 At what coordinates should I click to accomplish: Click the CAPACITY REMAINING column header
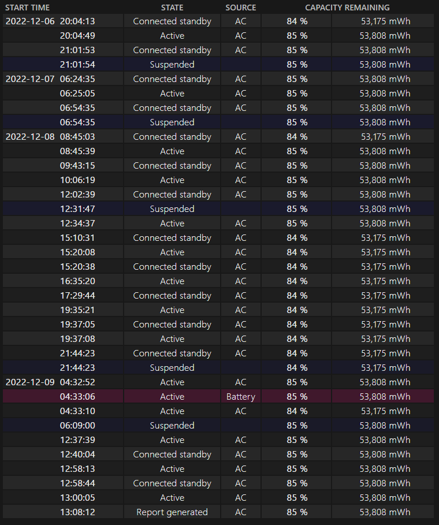click(347, 8)
